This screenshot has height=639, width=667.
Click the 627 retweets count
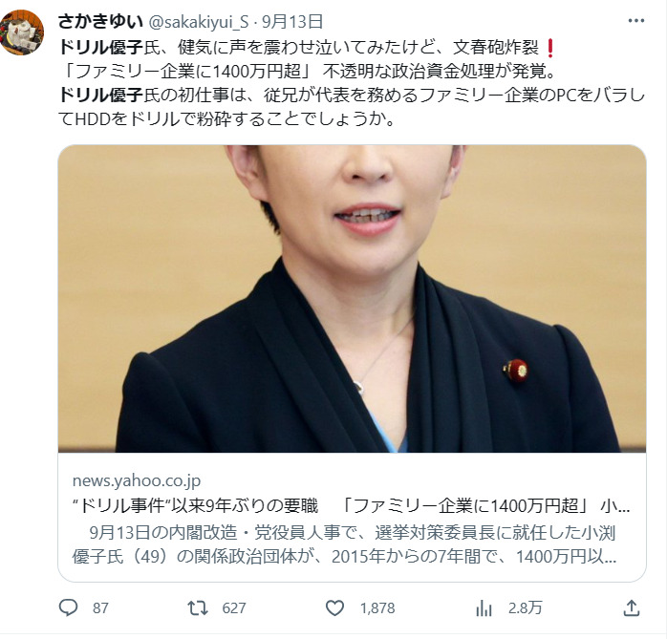coord(234,608)
